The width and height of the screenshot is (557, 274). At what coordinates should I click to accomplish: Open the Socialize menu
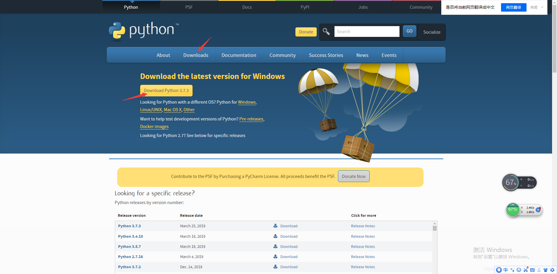click(x=432, y=32)
